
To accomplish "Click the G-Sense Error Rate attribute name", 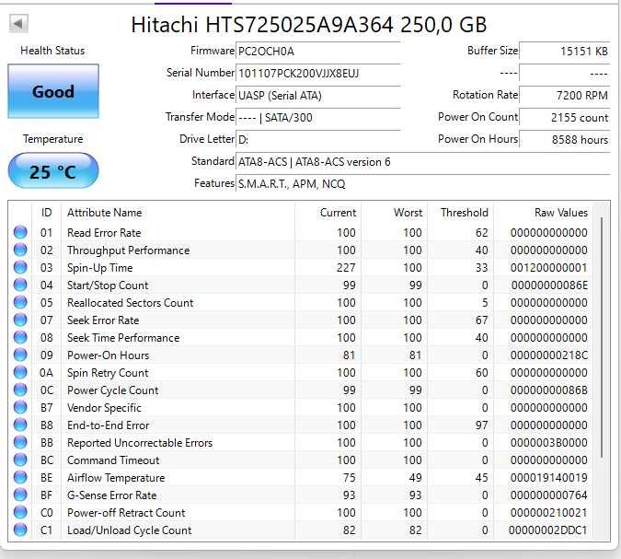I will click(111, 495).
